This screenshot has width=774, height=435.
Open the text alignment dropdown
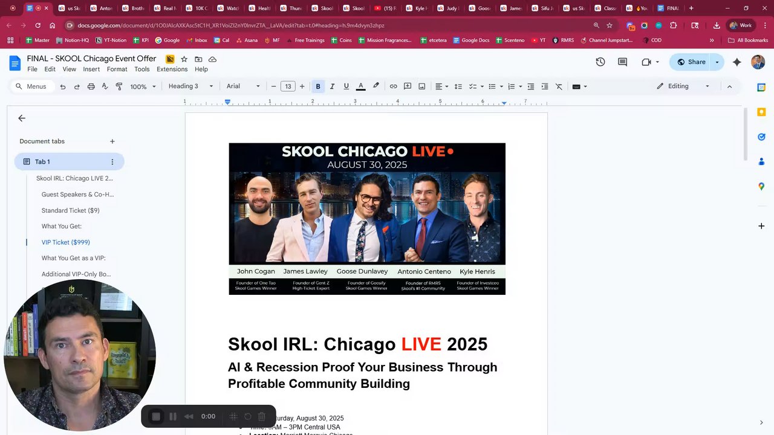click(441, 86)
